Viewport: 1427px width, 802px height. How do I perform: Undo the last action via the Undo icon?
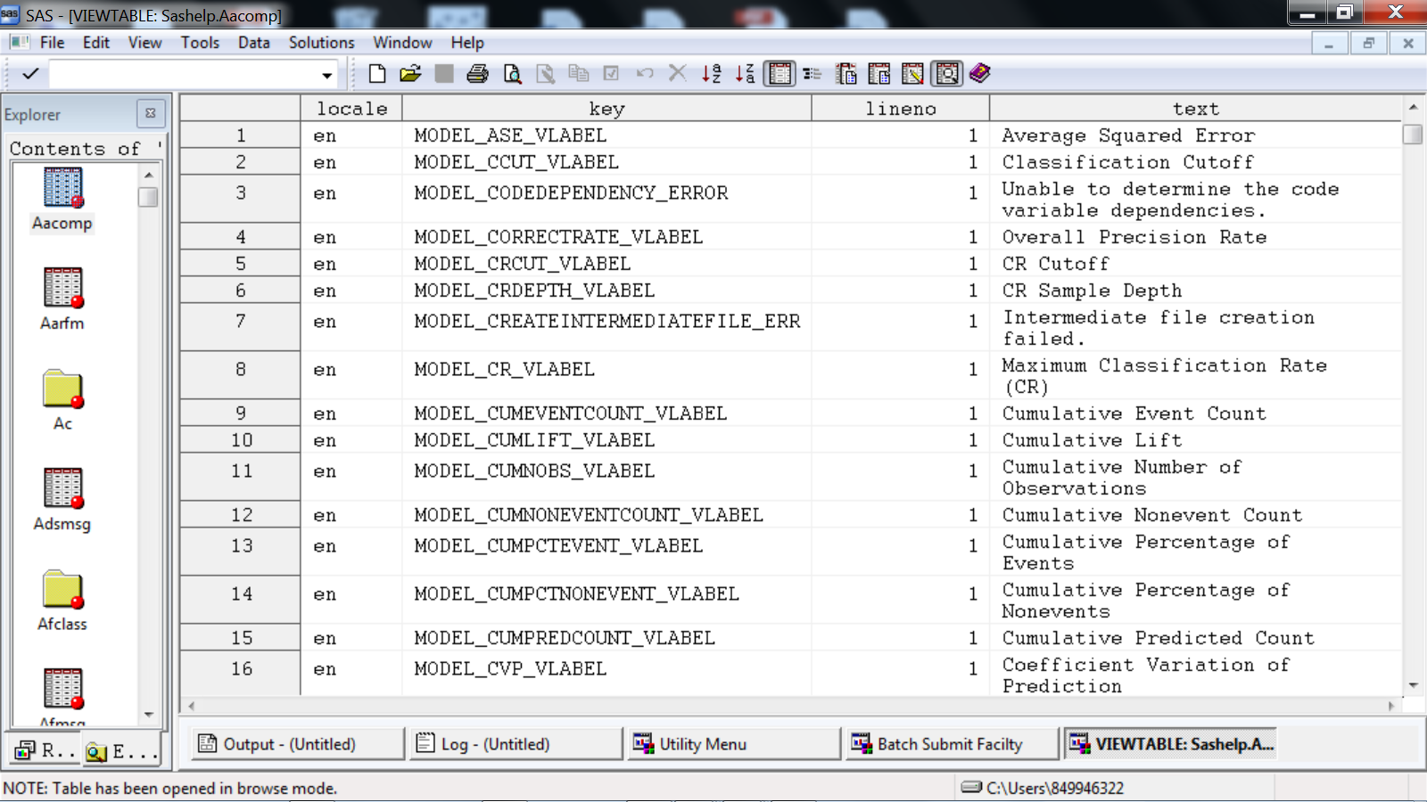645,74
